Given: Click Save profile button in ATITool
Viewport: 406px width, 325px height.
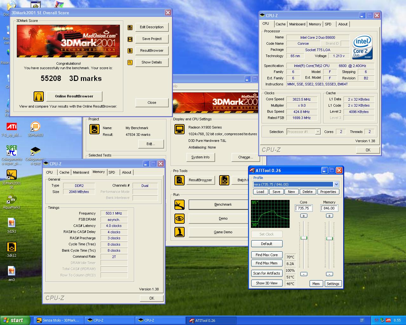Looking at the screenshot, I should 276,192.
